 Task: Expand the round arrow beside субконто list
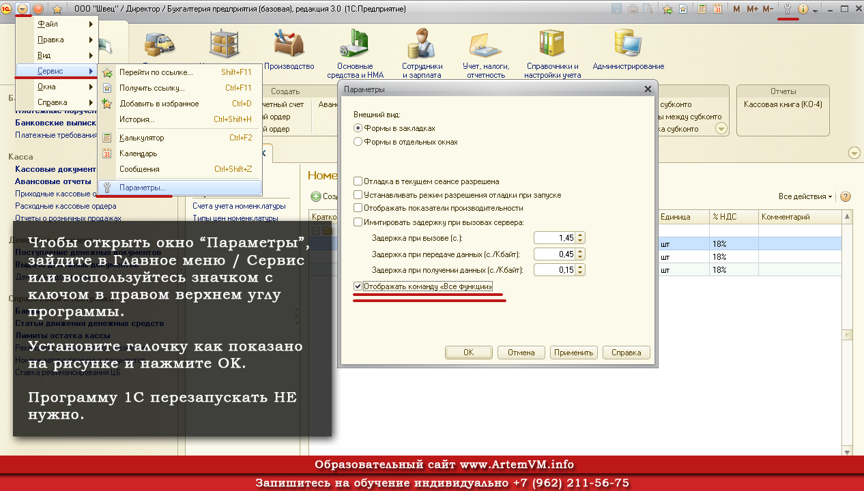coord(721,129)
